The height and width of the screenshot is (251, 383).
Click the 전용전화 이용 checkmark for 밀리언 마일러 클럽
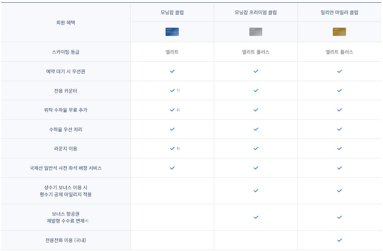pos(339,240)
